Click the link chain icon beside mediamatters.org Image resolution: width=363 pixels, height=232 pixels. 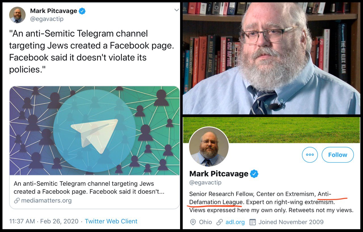[17, 201]
